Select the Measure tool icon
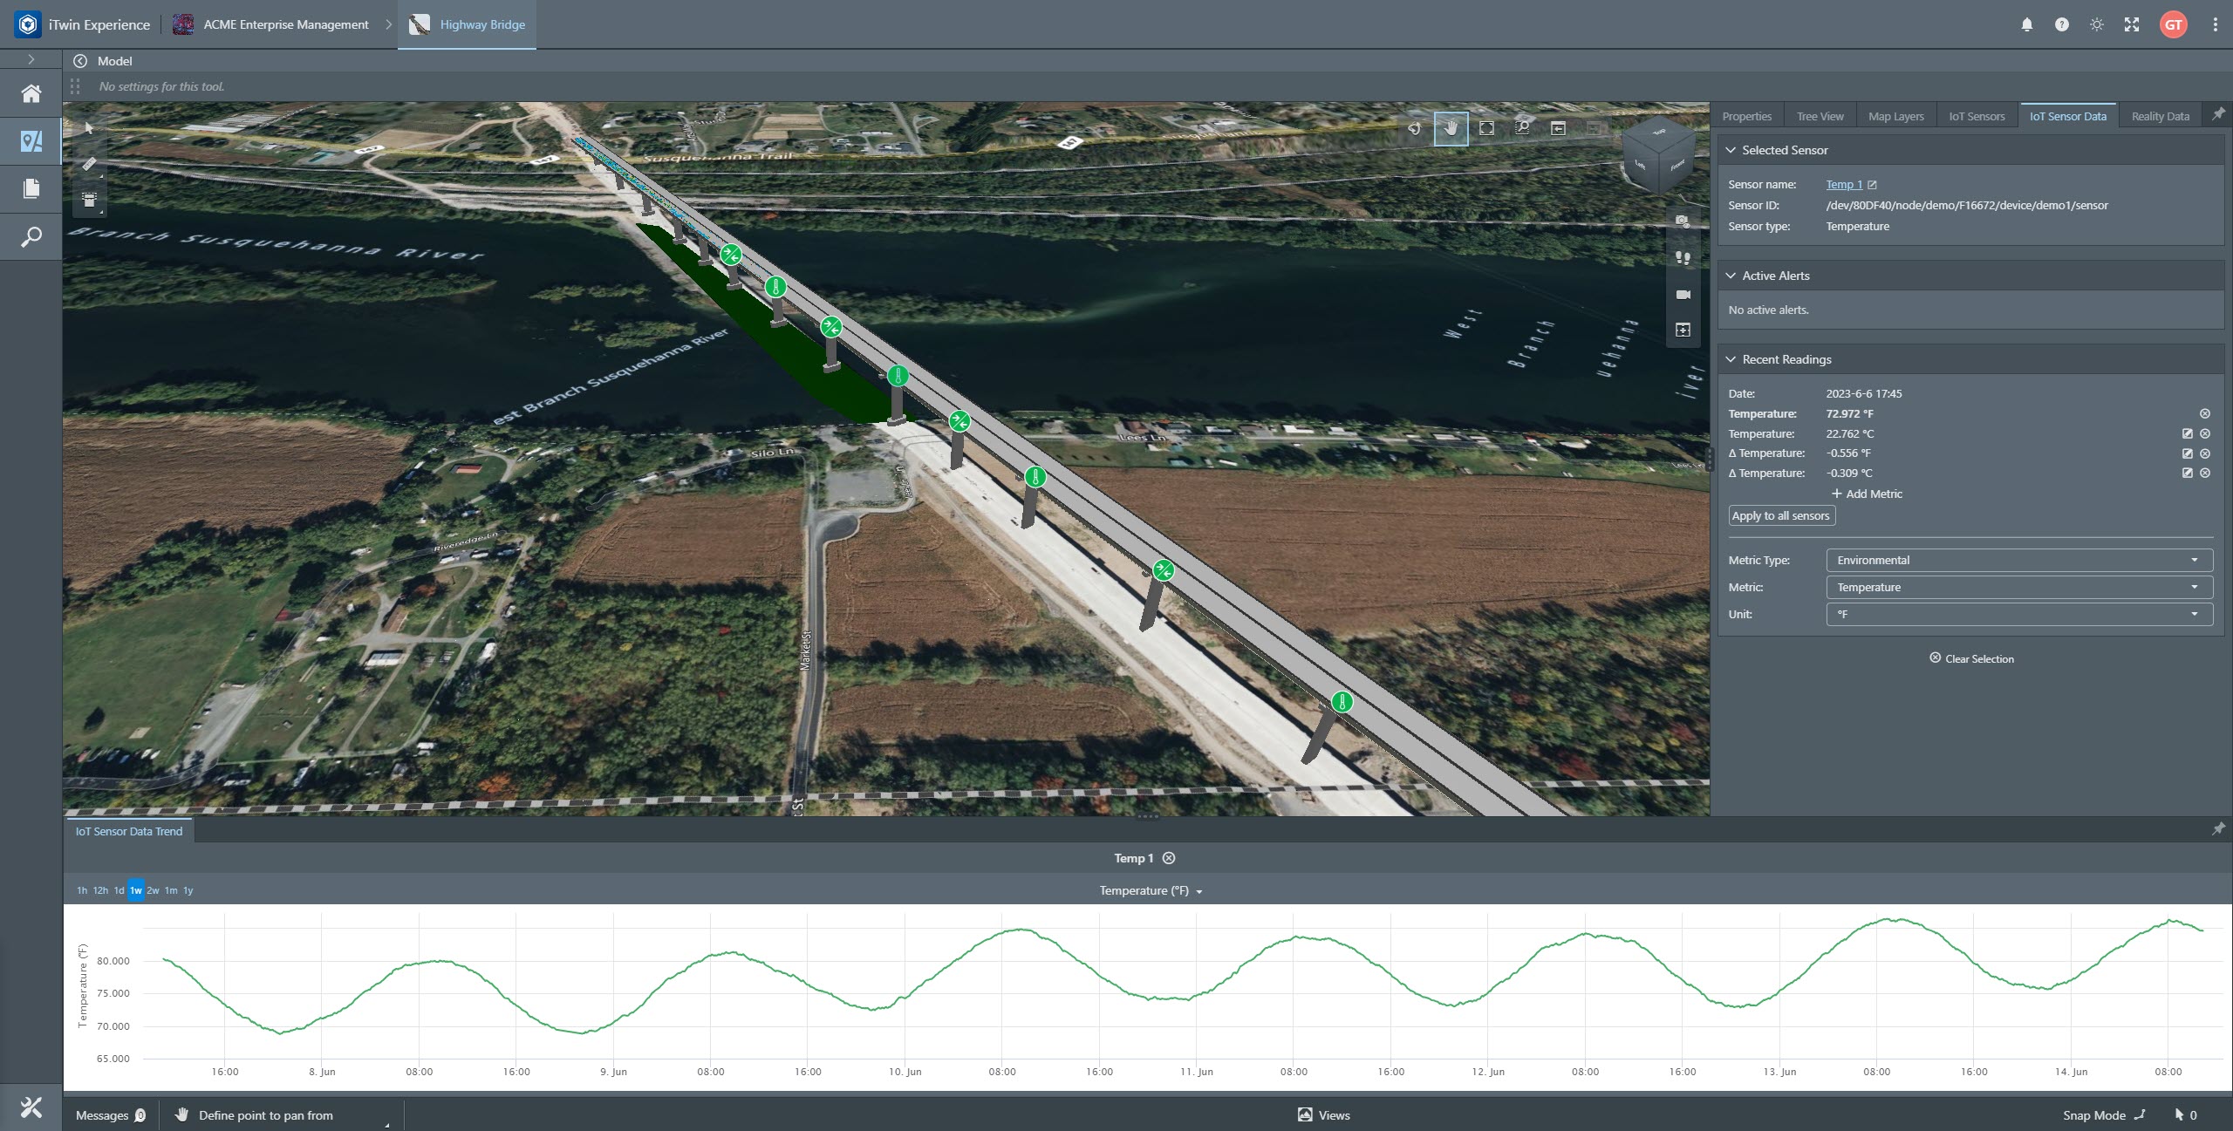The width and height of the screenshot is (2233, 1131). coord(89,164)
